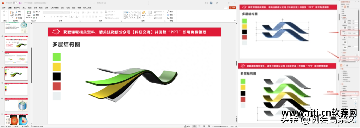Screen dimensions: 360x128
Task: Toggle Bold formatting
Action: click(45, 17)
